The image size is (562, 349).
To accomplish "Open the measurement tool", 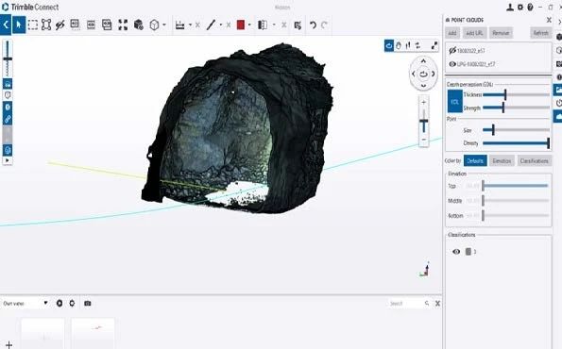I will 179,25.
